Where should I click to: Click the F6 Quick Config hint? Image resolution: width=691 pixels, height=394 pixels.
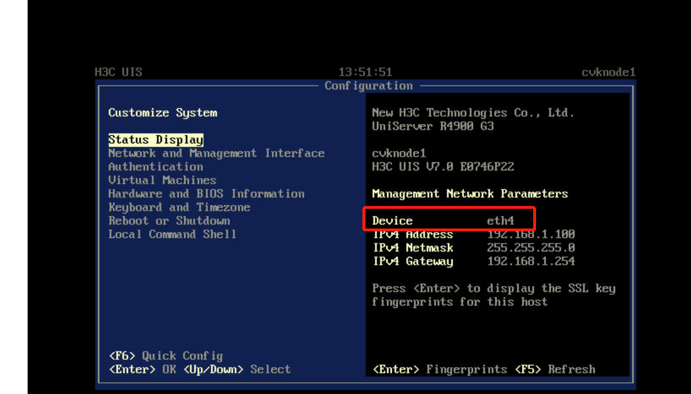coord(166,356)
